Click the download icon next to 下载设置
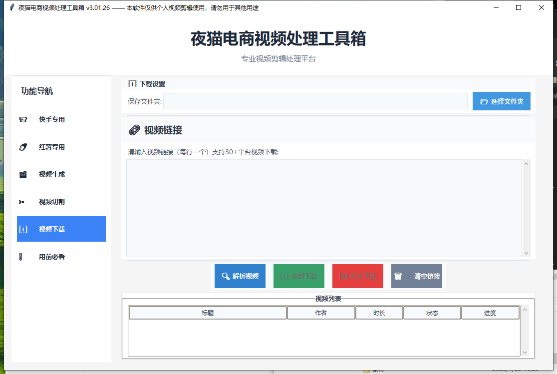This screenshot has width=557, height=374. [x=132, y=84]
